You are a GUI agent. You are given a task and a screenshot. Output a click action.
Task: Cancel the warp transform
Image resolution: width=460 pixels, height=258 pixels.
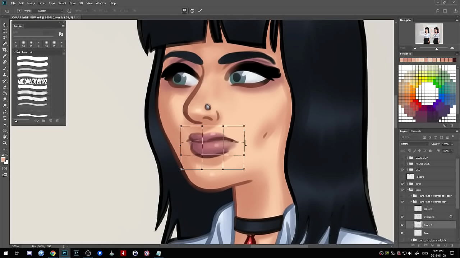[192, 11]
